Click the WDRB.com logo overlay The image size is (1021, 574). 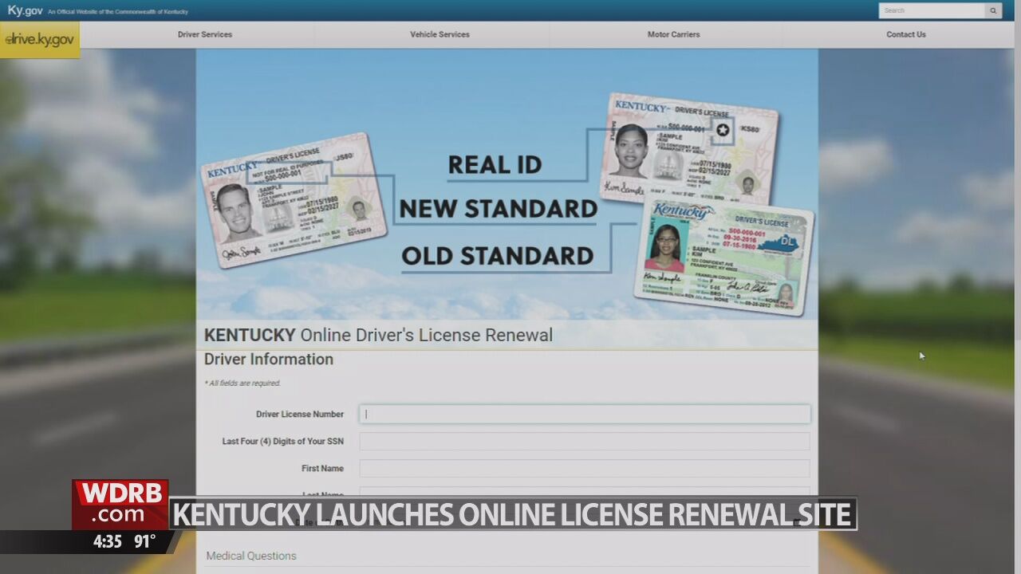(120, 505)
